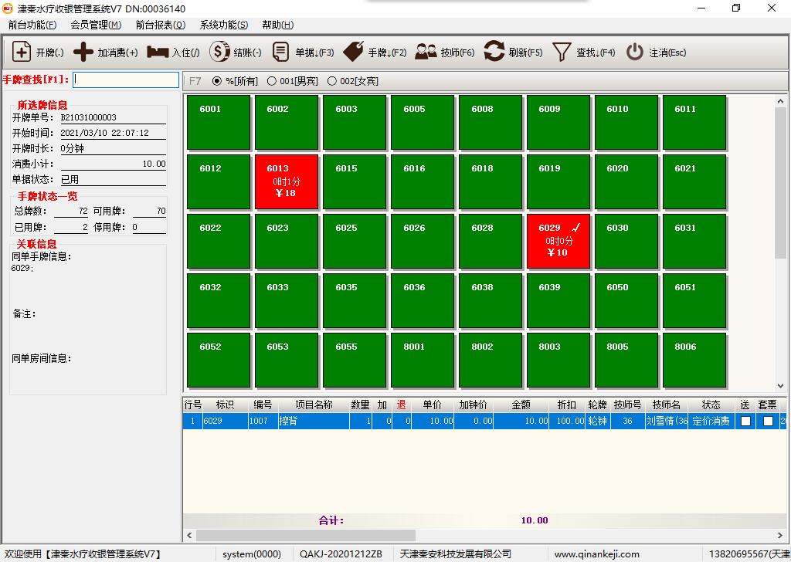This screenshot has width=791, height=562.
Task: Select the green card tile 6025
Action: click(355, 241)
